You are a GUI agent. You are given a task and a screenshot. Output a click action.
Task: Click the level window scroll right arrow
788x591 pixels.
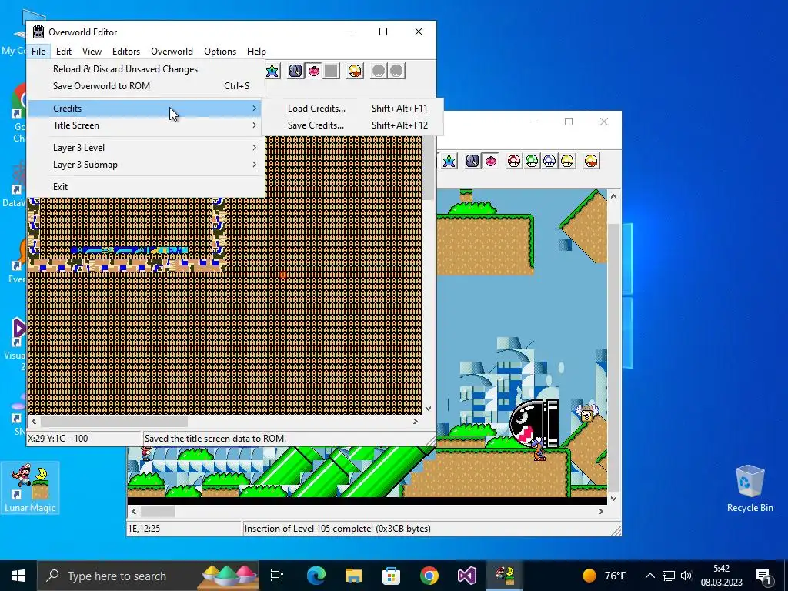pyautogui.click(x=600, y=511)
